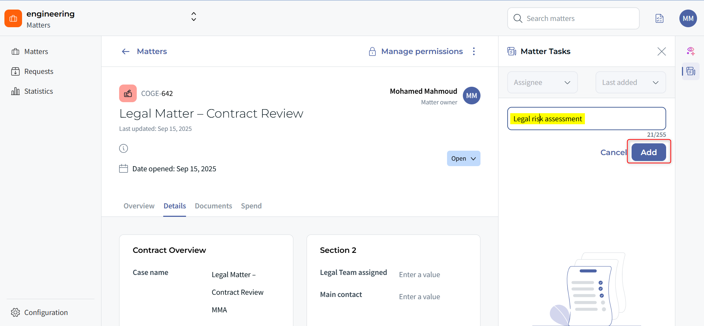This screenshot has height=326, width=704.
Task: Open the document checklist icon in header
Action: point(660,18)
